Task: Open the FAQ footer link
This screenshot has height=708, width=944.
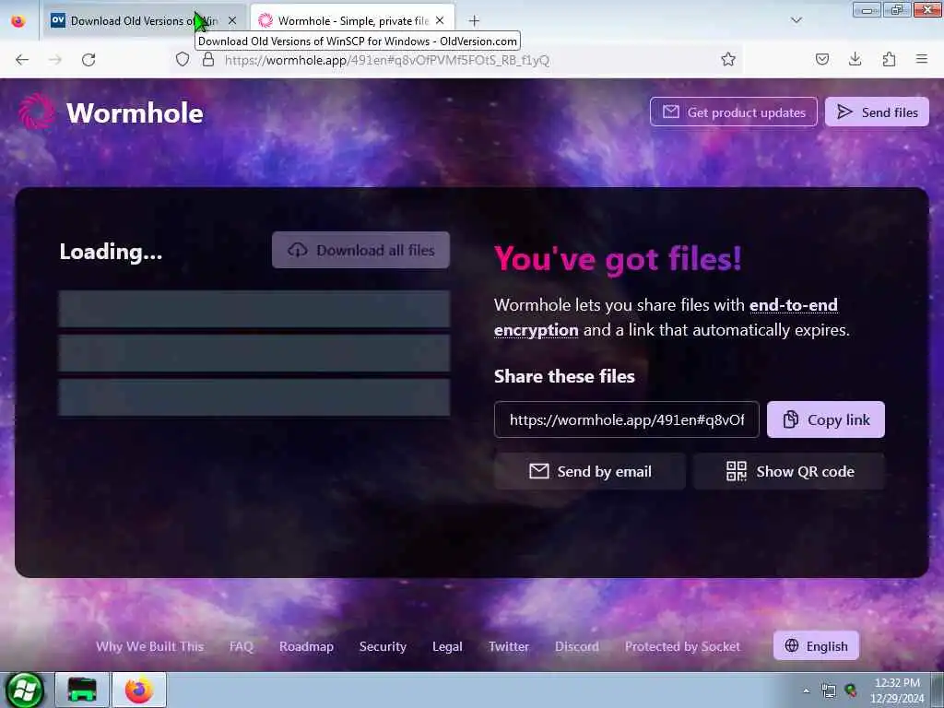Action: [242, 646]
